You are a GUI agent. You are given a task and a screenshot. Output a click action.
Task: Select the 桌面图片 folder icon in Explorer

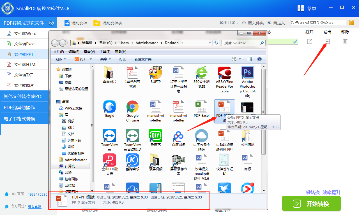109,73
